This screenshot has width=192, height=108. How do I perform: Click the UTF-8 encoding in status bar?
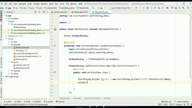click(172, 104)
